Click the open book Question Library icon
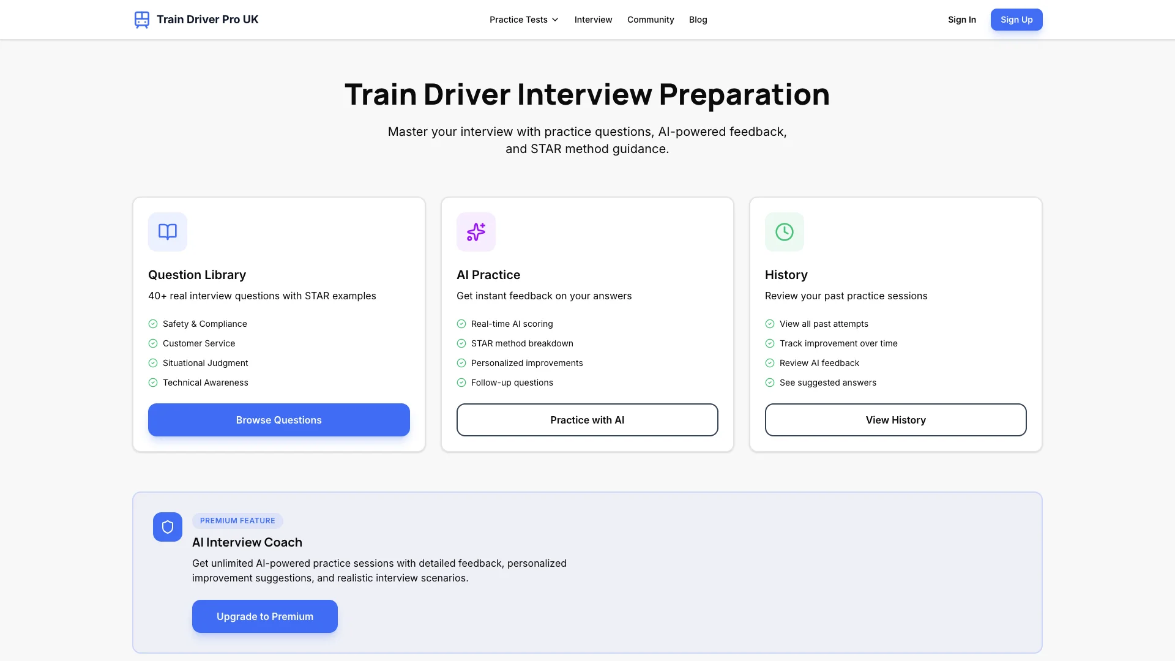 pyautogui.click(x=168, y=232)
